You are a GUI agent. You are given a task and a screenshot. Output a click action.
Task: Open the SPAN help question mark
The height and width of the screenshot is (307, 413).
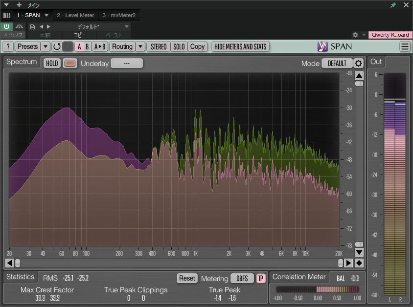pos(8,46)
